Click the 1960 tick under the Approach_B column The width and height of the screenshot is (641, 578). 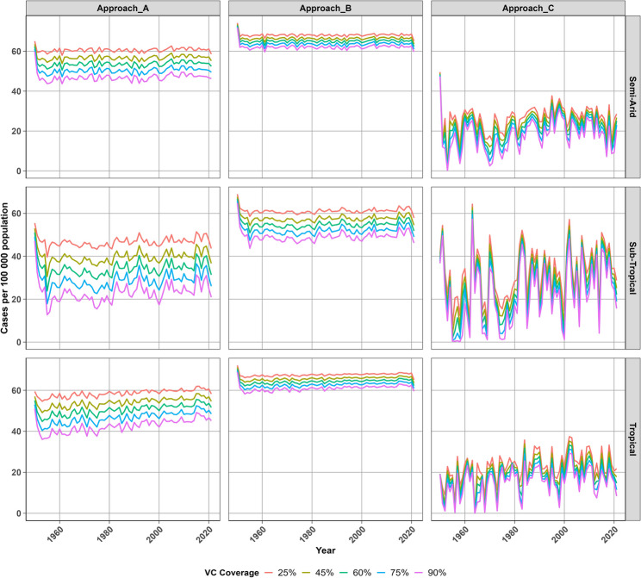[258, 534]
